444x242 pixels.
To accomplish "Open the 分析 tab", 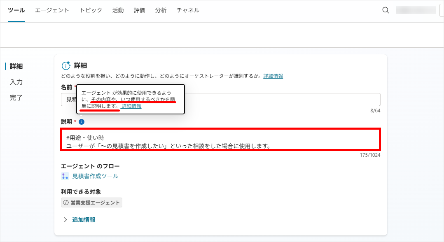I will 161,10.
